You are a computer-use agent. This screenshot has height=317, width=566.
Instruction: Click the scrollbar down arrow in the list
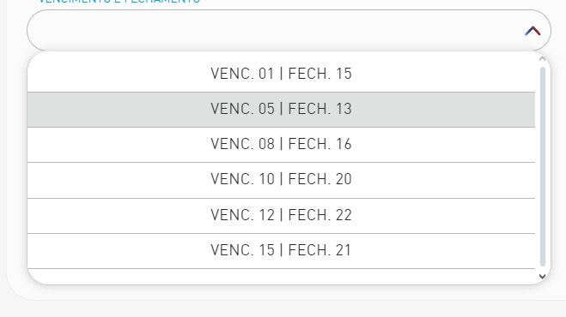pyautogui.click(x=542, y=276)
